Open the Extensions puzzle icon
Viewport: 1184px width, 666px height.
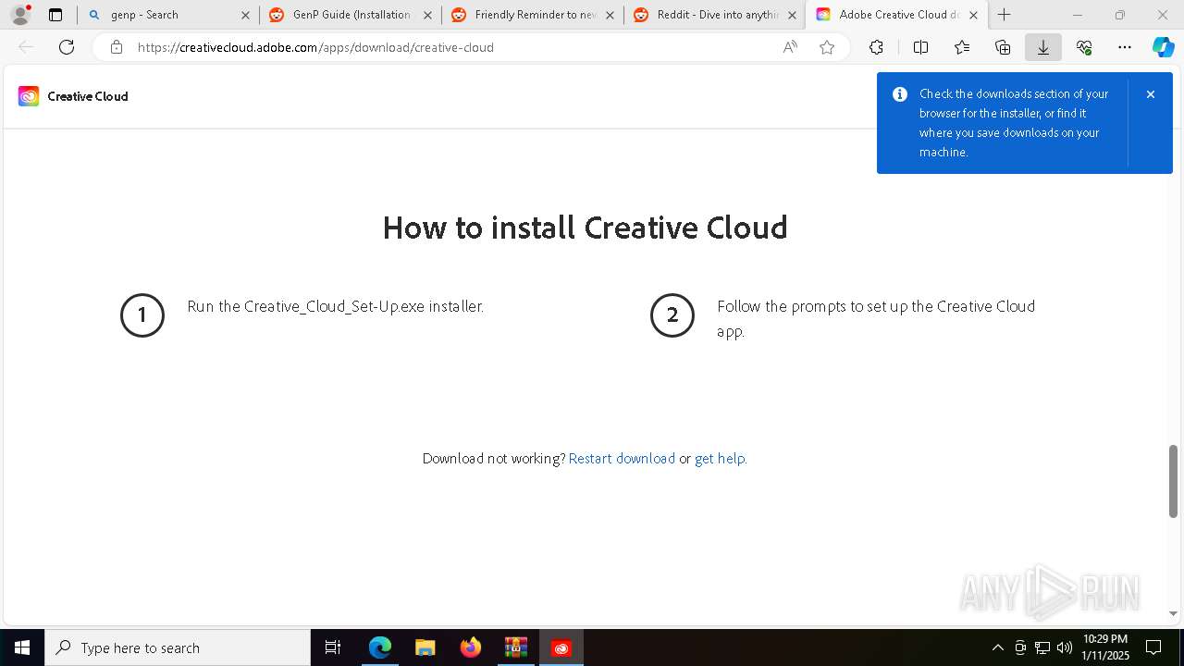tap(876, 47)
